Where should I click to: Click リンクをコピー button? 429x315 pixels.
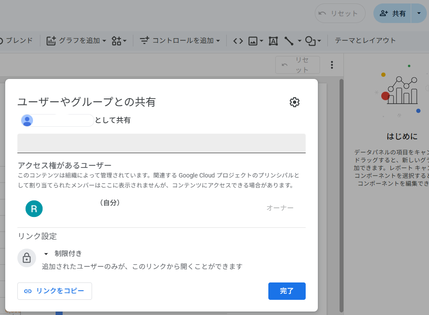click(55, 291)
